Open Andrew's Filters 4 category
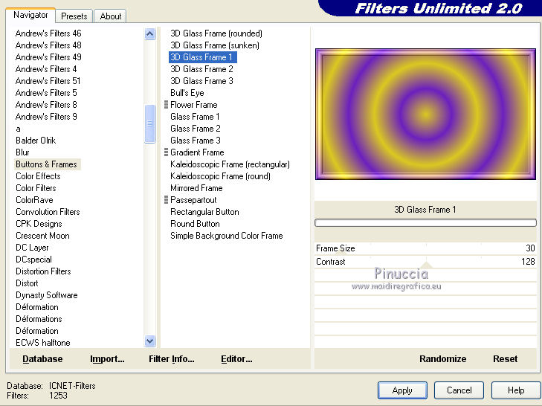This screenshot has height=406, width=542. click(46, 69)
